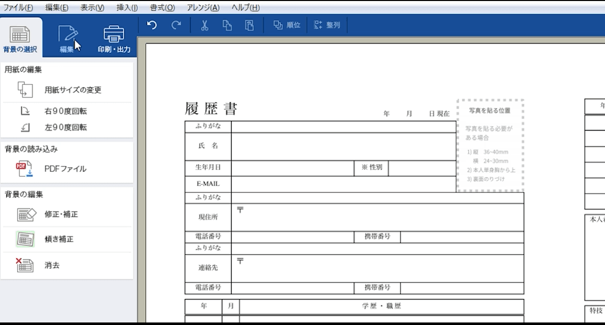Open the 順位 (stacking order) tool

pos(286,25)
